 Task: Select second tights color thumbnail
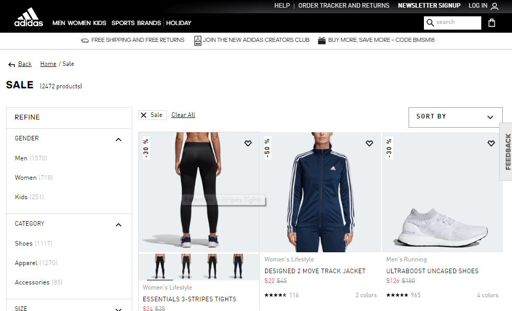(186, 267)
